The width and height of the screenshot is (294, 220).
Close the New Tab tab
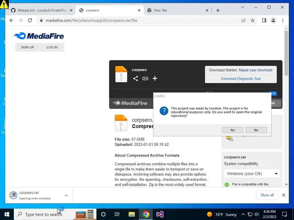coord(207,10)
